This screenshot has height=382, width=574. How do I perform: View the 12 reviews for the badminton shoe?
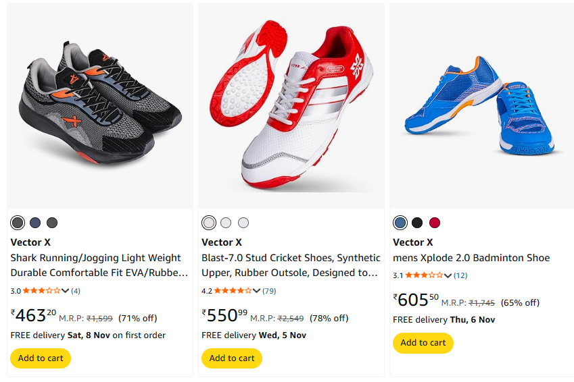pos(460,275)
